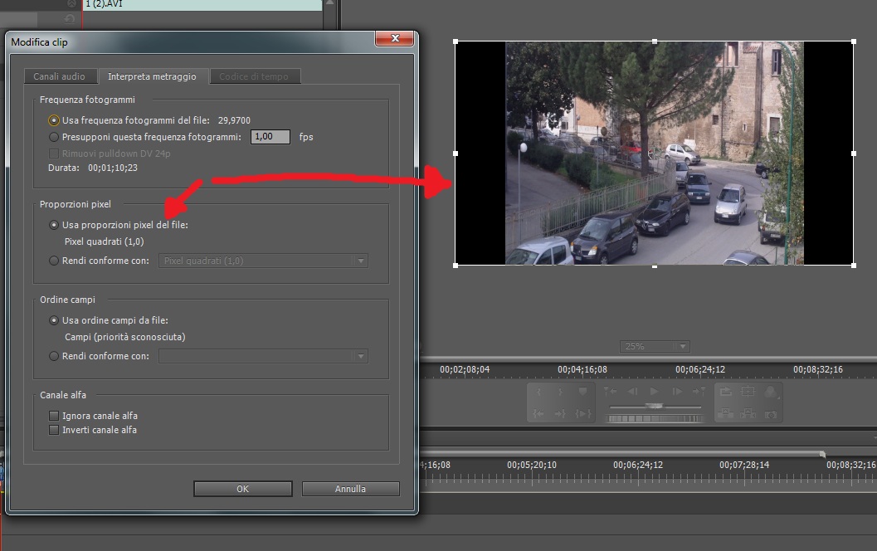Step back one frame in monitor
877x551 pixels.
632,392
